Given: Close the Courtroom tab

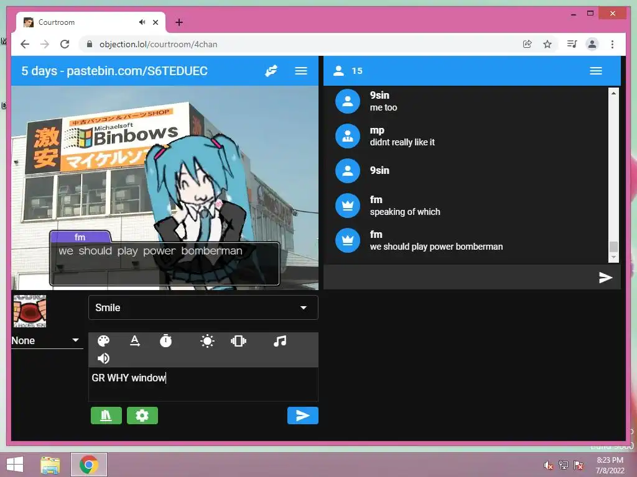Looking at the screenshot, I should (156, 22).
